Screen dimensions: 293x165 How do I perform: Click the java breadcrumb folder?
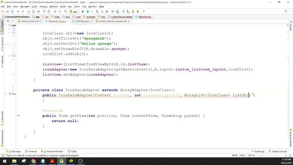click(66, 17)
